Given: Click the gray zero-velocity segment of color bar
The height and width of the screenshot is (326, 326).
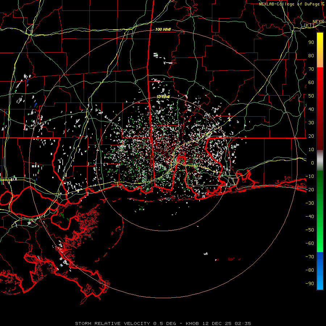Looking at the screenshot, I should coord(320,160).
